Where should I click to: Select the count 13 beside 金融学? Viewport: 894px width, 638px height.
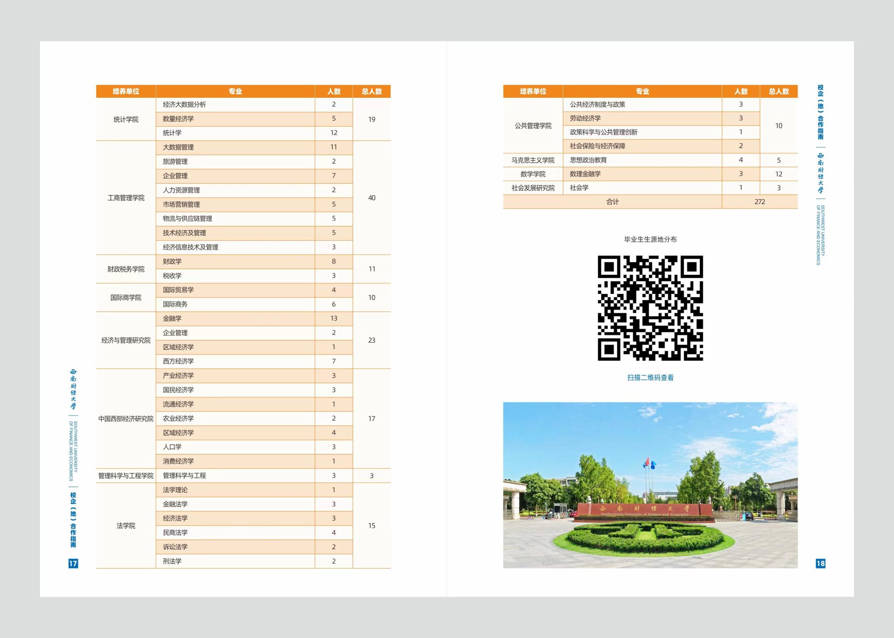(x=333, y=319)
